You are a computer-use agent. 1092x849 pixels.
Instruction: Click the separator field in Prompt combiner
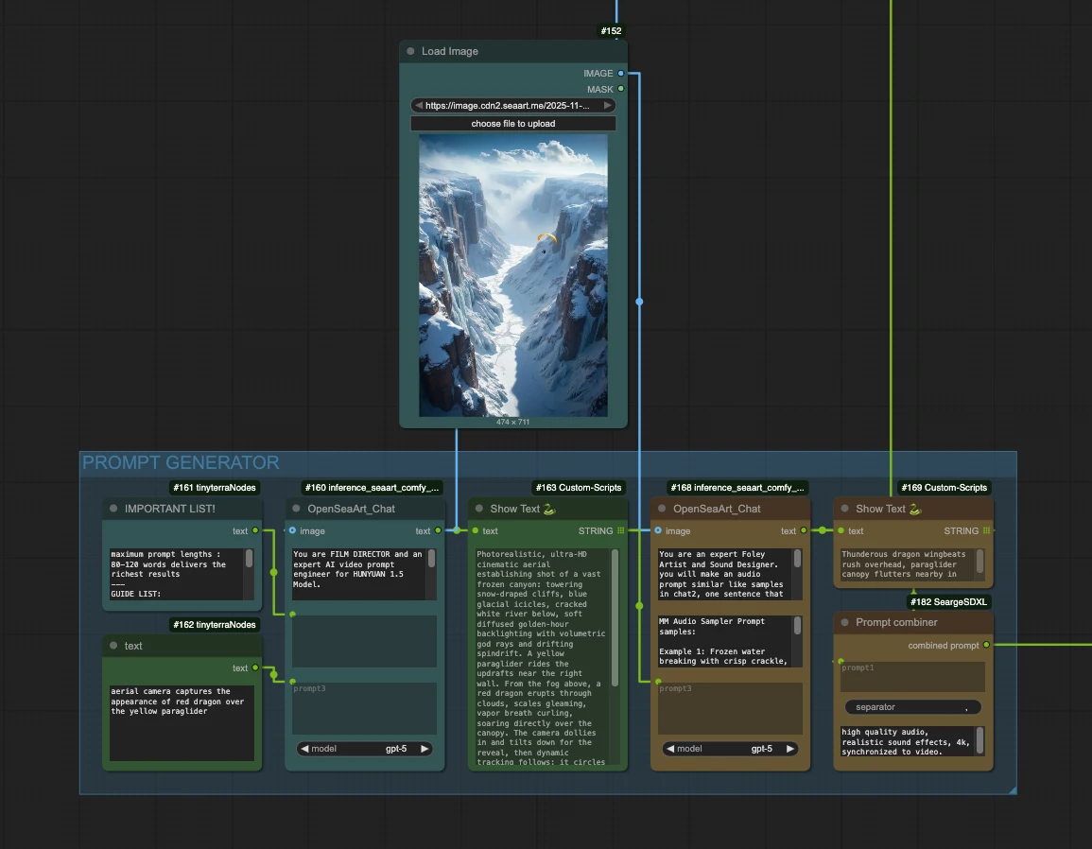pyautogui.click(x=912, y=707)
